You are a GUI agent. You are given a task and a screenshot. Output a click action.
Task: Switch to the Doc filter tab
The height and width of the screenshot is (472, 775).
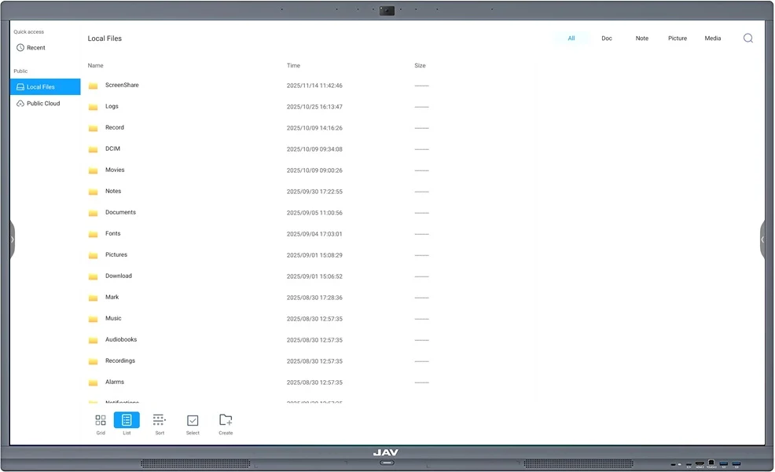click(606, 38)
